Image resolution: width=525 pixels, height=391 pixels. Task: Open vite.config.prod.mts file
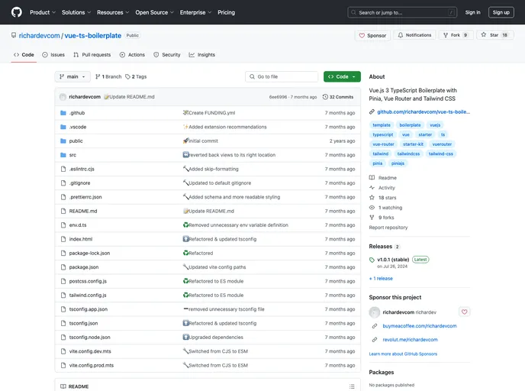tap(92, 366)
